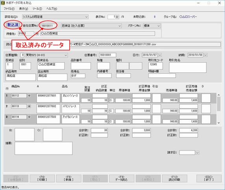The width and height of the screenshot is (225, 190).
Task: Open the ファイル(F) menu
Action: pyautogui.click(x=9, y=9)
